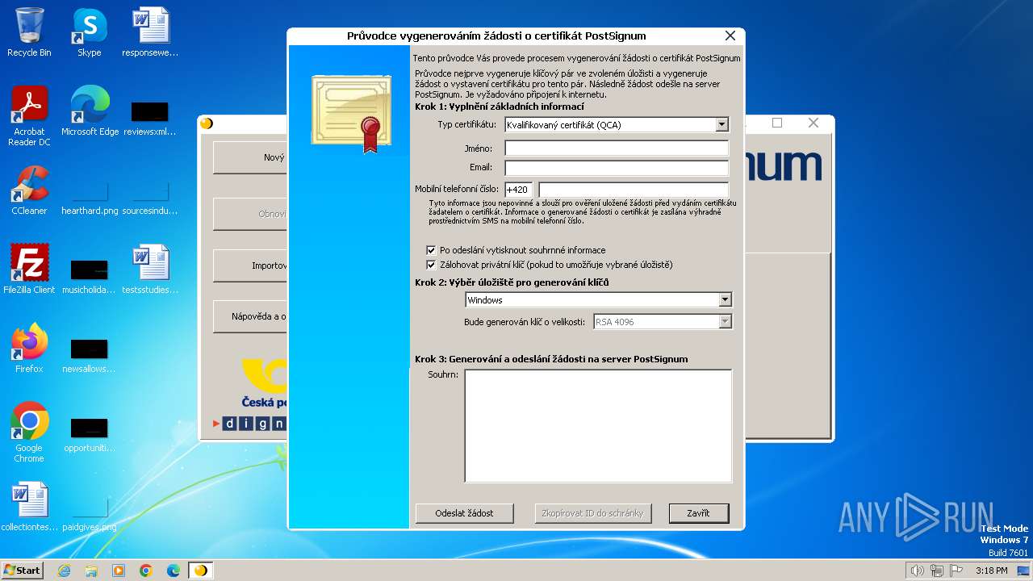
Task: Open the hearthard.png desktop file
Action: pos(90,199)
